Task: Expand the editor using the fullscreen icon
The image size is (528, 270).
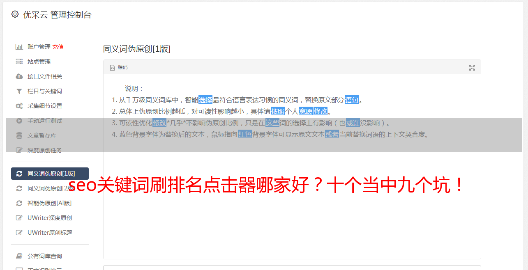Action: [x=472, y=68]
